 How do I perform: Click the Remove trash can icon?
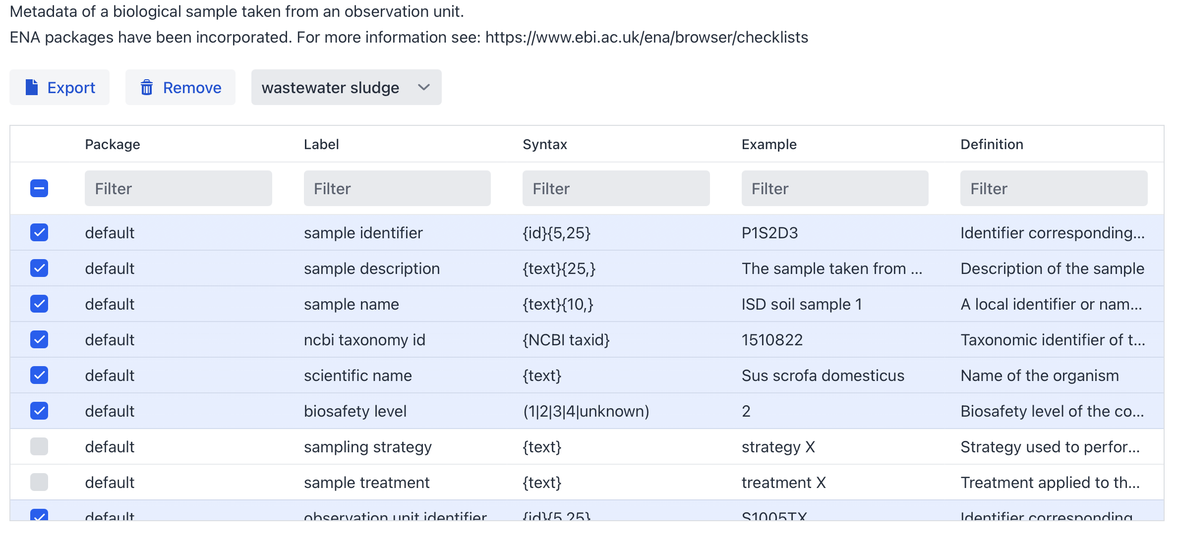coord(147,87)
